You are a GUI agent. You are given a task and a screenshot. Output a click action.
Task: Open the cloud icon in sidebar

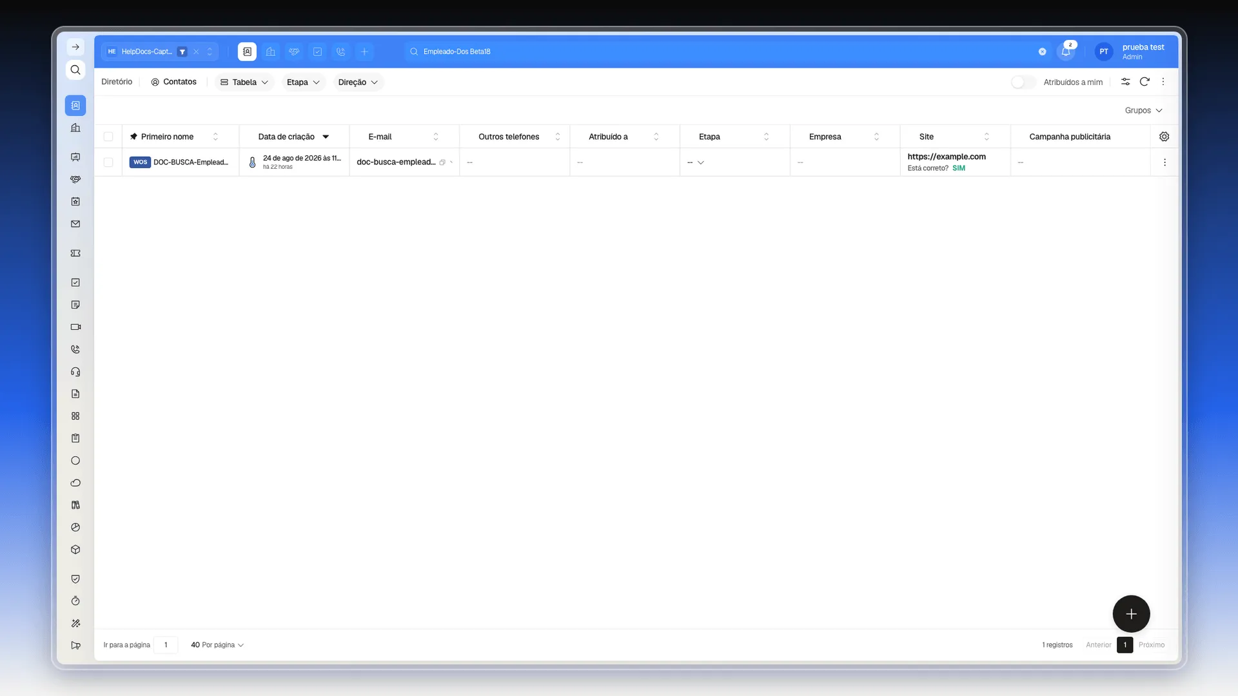coord(75,483)
